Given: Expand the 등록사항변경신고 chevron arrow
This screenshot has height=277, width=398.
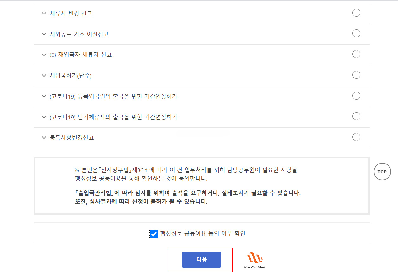Looking at the screenshot, I should [44, 138].
